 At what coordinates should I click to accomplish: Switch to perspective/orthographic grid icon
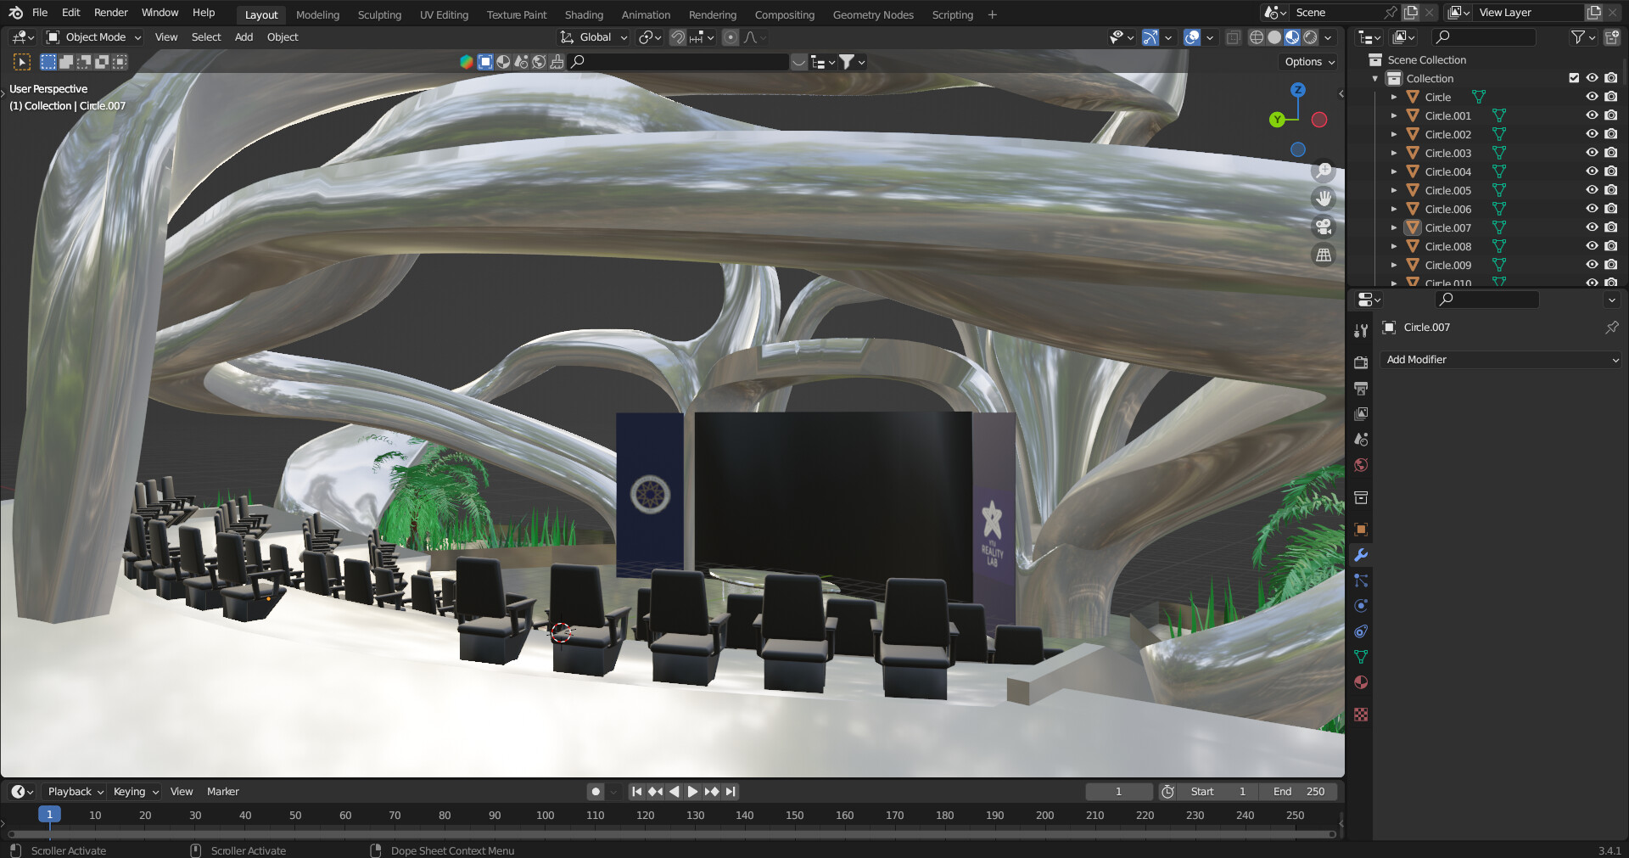1323,255
